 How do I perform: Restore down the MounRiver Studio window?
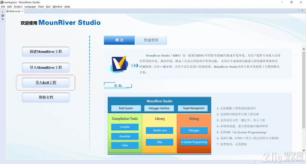(291, 2)
